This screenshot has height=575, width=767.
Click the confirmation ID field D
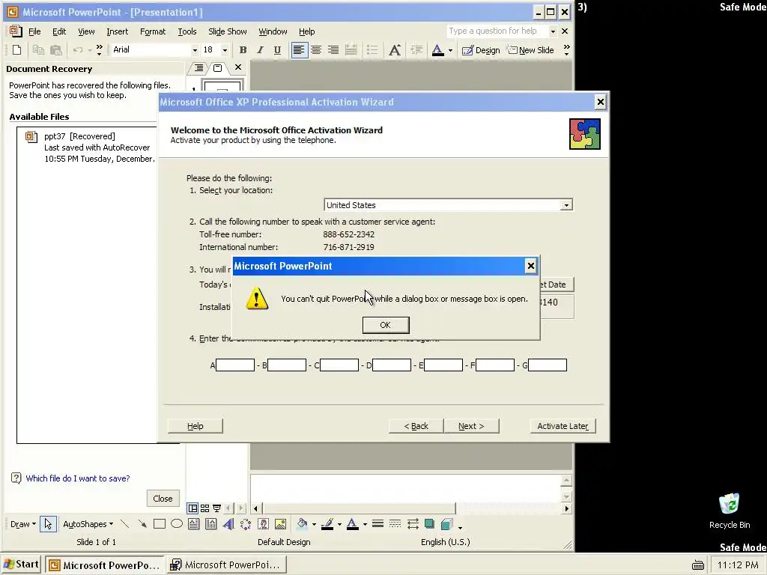tap(391, 365)
